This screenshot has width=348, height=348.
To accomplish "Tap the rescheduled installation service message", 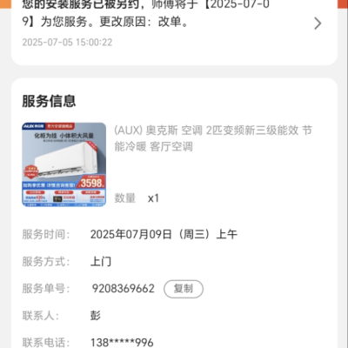I will click(146, 13).
